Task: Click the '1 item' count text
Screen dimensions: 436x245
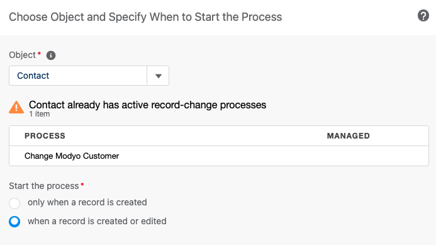Action: tap(40, 114)
